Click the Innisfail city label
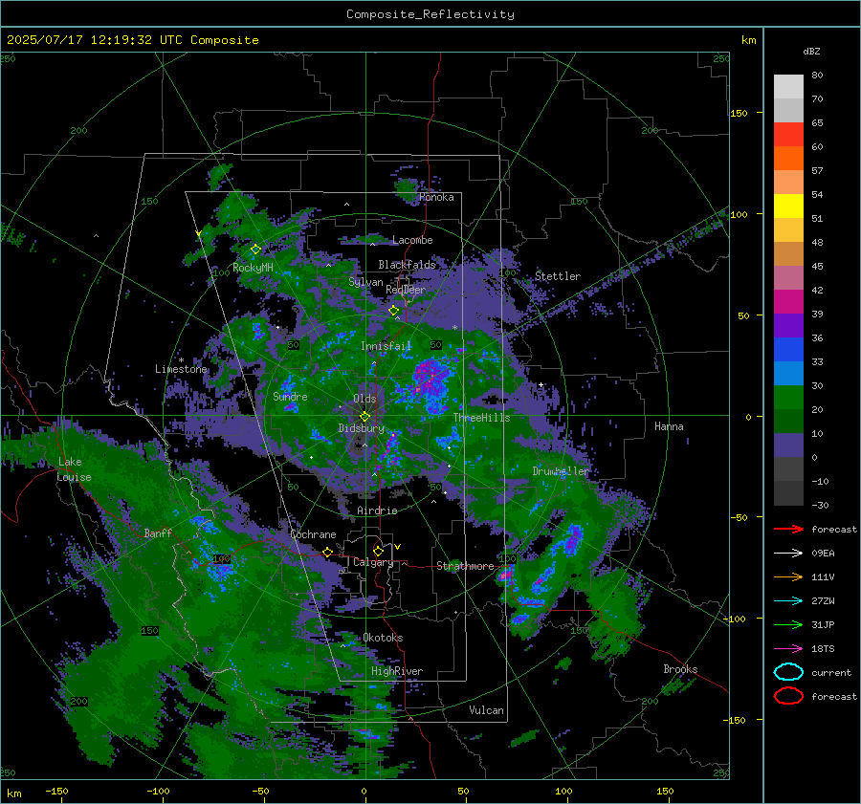861x804 pixels. pos(386,346)
